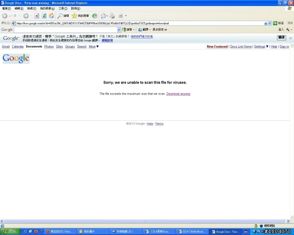
Task: Open the Favorites menu in menu bar
Action: (x=47, y=8)
